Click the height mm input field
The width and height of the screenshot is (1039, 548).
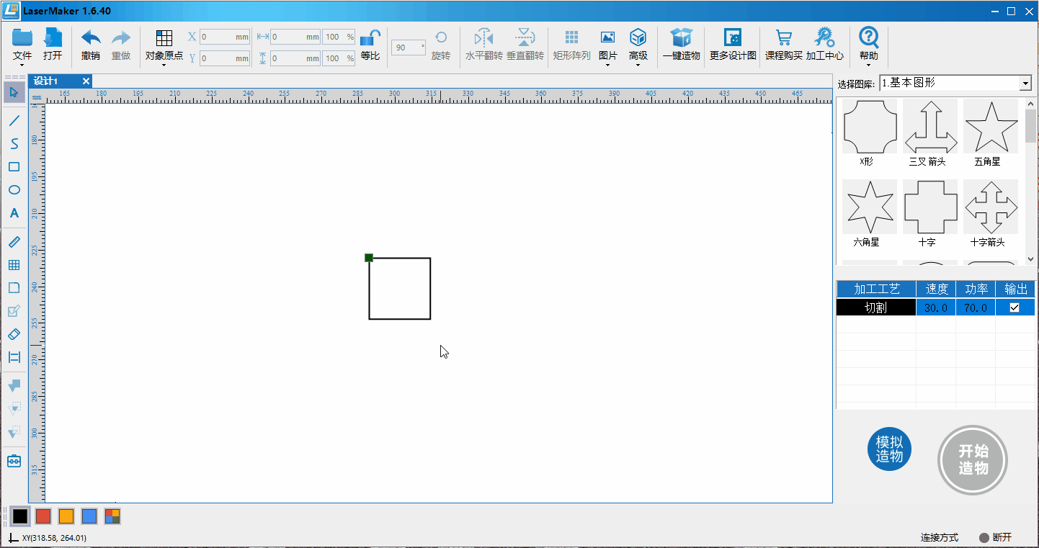(295, 58)
